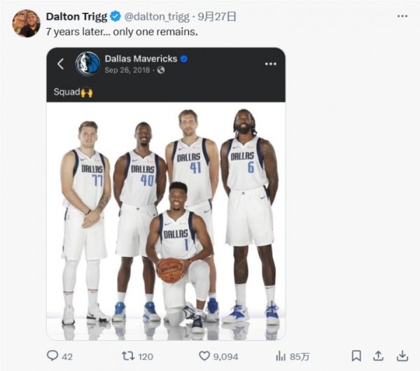Click back arrow in embedded post
The height and width of the screenshot is (371, 420).
(x=60, y=64)
